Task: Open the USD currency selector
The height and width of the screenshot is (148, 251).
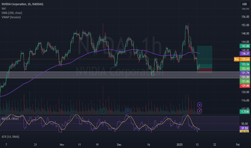Action: [x=245, y=4]
